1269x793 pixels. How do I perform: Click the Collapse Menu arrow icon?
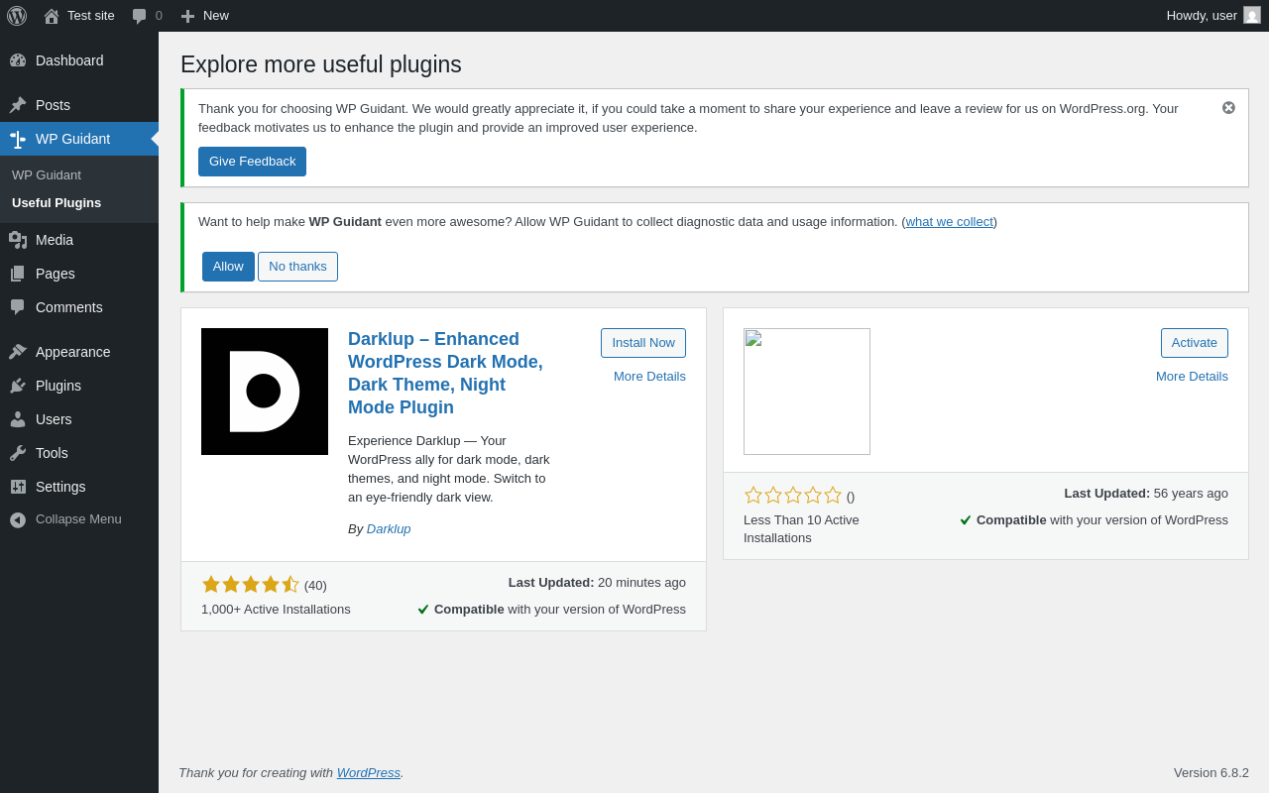[18, 519]
